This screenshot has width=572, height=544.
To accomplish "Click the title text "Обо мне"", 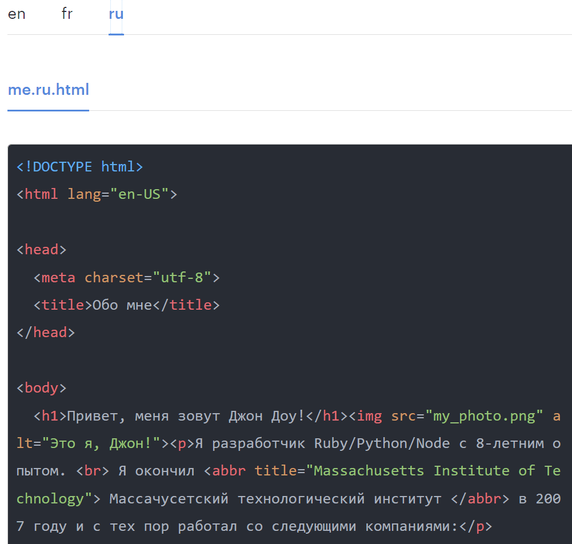I will click(x=122, y=305).
